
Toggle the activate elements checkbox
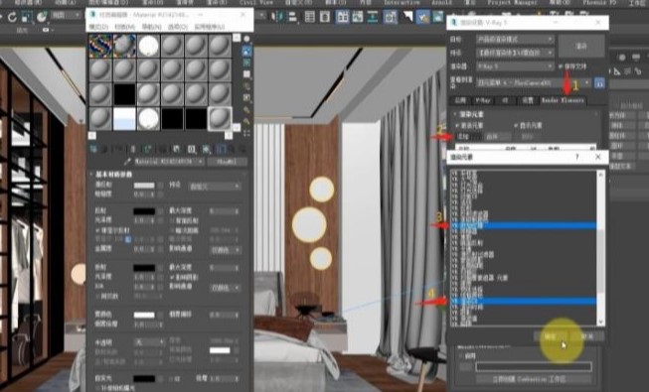tap(457, 125)
